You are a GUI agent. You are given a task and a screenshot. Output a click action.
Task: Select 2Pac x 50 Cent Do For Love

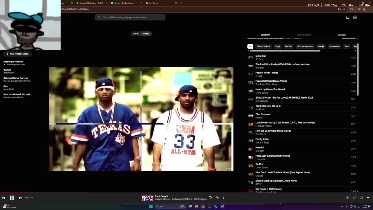coord(302,99)
